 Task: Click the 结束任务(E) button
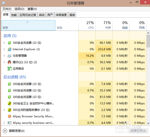[x=138, y=131]
